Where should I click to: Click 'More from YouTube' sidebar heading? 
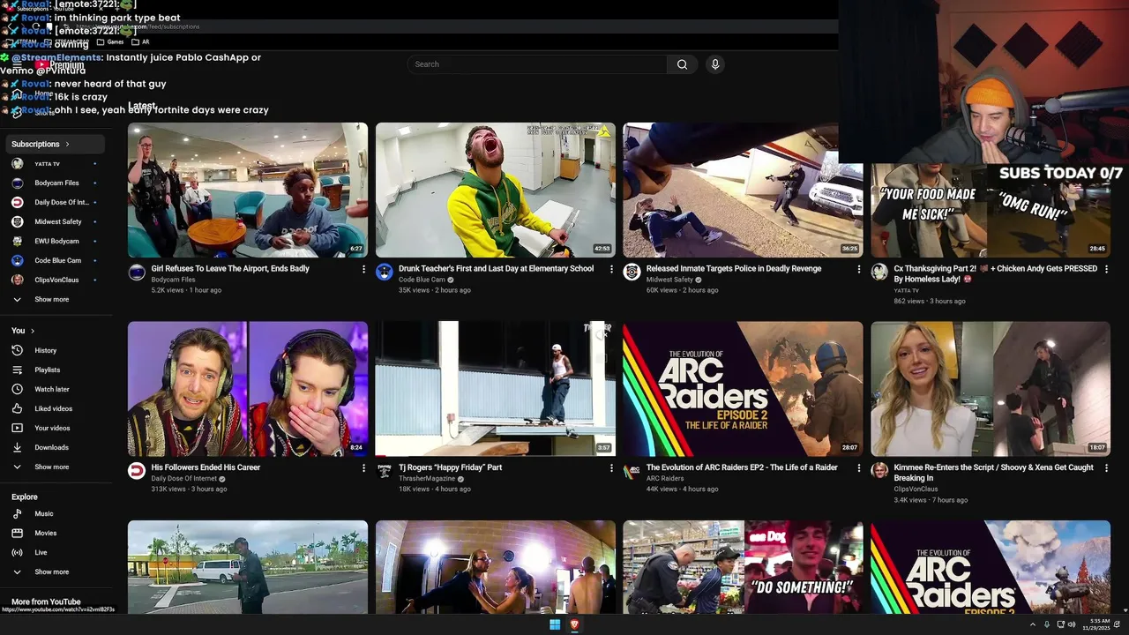(x=46, y=601)
